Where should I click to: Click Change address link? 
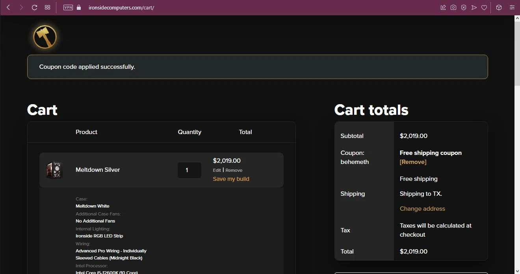[x=422, y=209]
